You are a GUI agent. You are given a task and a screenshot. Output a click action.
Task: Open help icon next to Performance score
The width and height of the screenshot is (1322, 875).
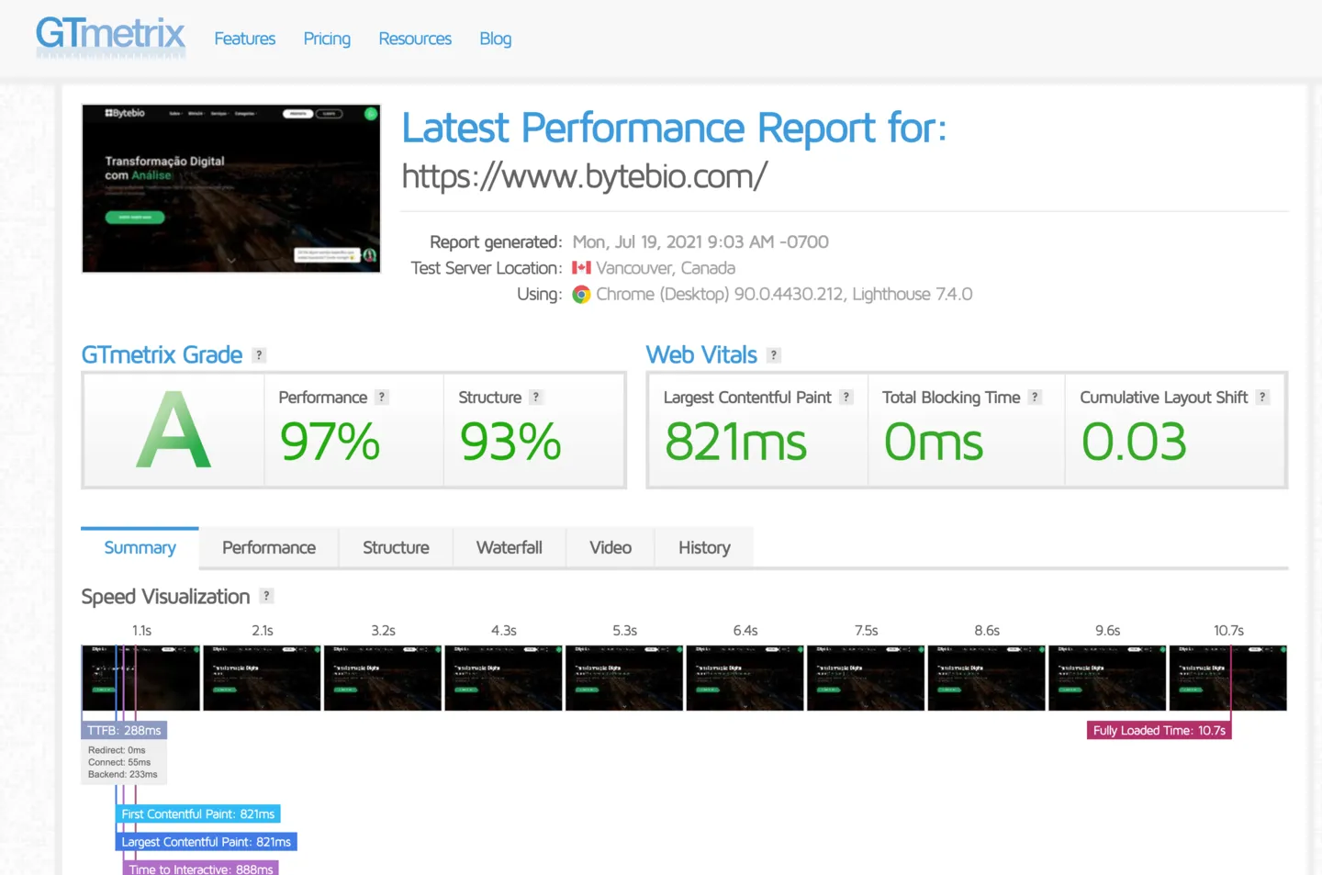(x=382, y=398)
